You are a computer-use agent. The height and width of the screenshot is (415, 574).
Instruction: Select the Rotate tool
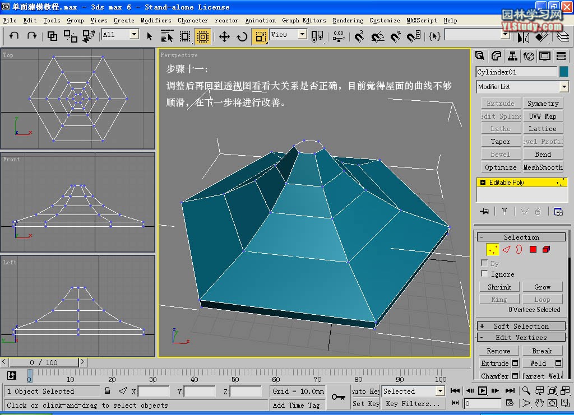coord(242,36)
